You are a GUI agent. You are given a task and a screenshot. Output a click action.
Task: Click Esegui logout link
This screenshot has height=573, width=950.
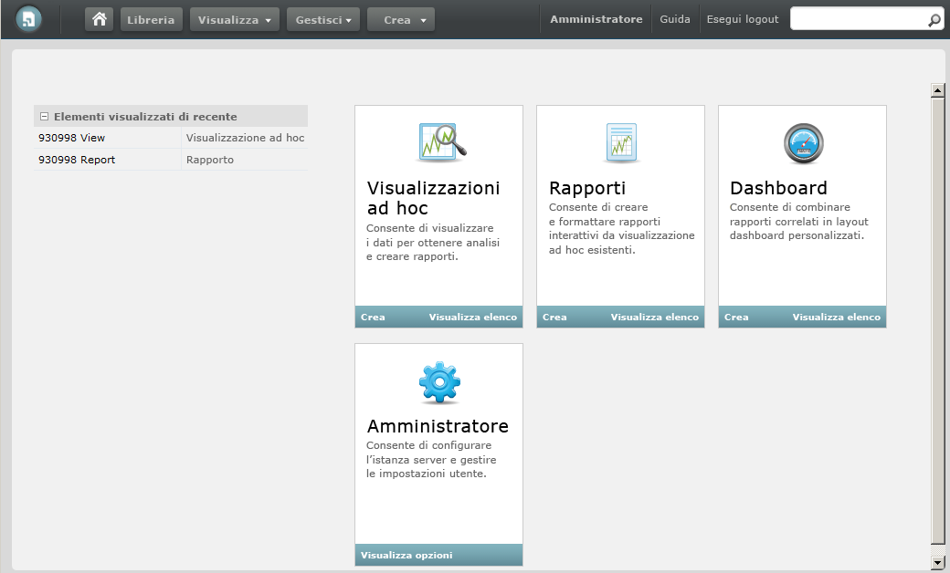click(743, 19)
